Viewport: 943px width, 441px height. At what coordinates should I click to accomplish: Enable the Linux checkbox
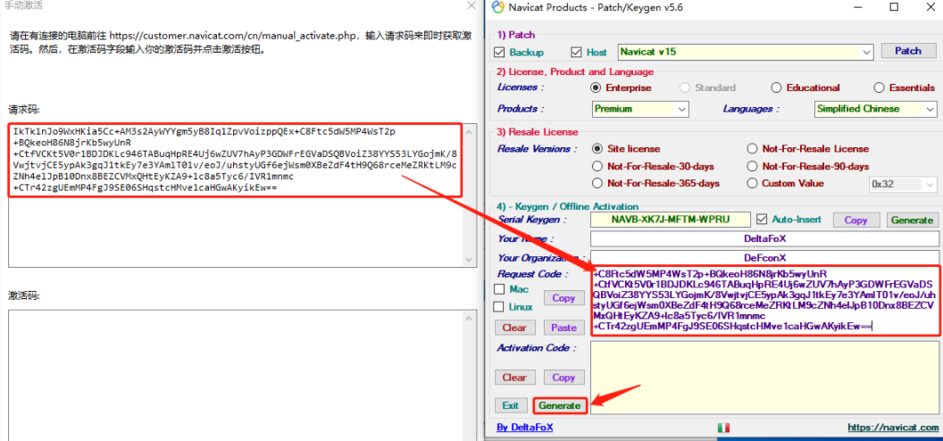pyautogui.click(x=499, y=306)
